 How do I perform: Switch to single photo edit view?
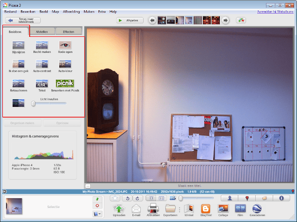click(x=151, y=198)
